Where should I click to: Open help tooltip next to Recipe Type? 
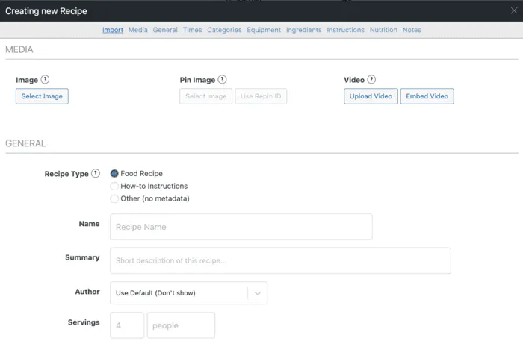click(x=96, y=174)
